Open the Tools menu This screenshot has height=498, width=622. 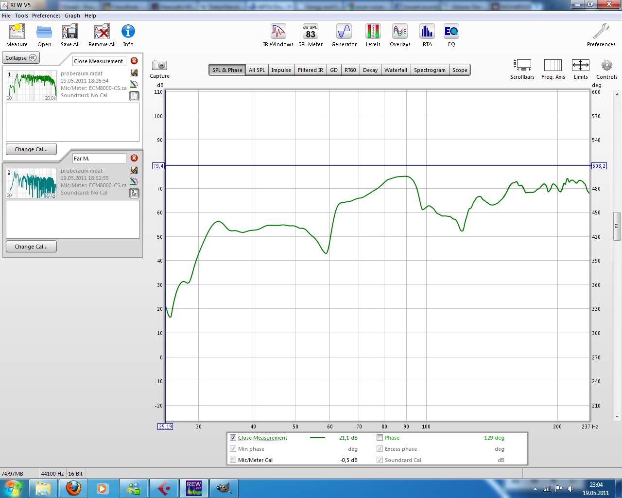(21, 16)
